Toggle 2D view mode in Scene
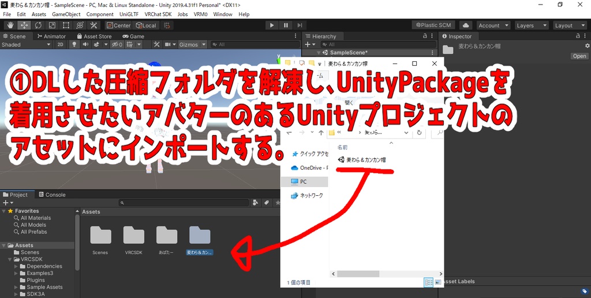 coord(60,44)
